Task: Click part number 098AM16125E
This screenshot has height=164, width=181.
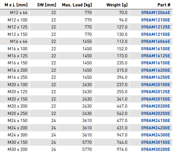Action: tap(156, 56)
